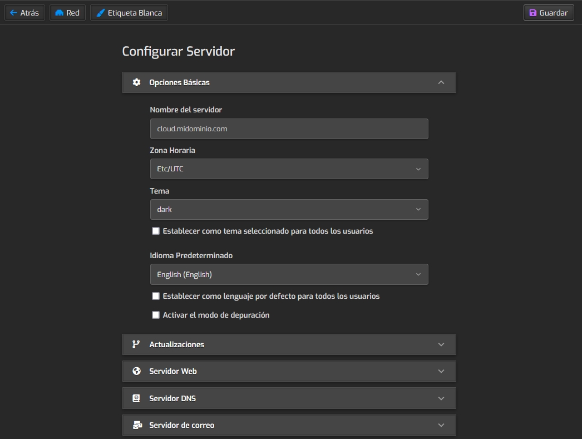The height and width of the screenshot is (439, 582).
Task: Check default language for all users option
Action: (x=156, y=296)
